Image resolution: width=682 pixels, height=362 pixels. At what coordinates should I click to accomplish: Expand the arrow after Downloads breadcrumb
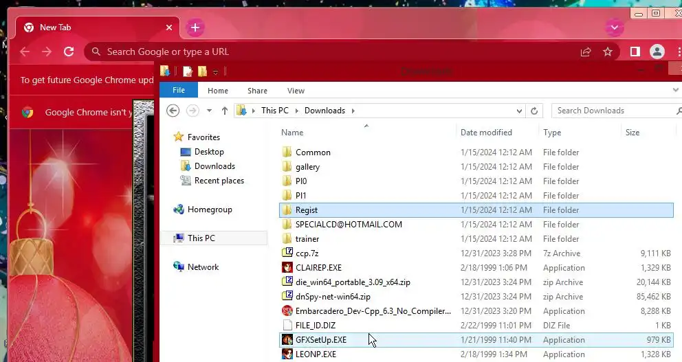353,111
